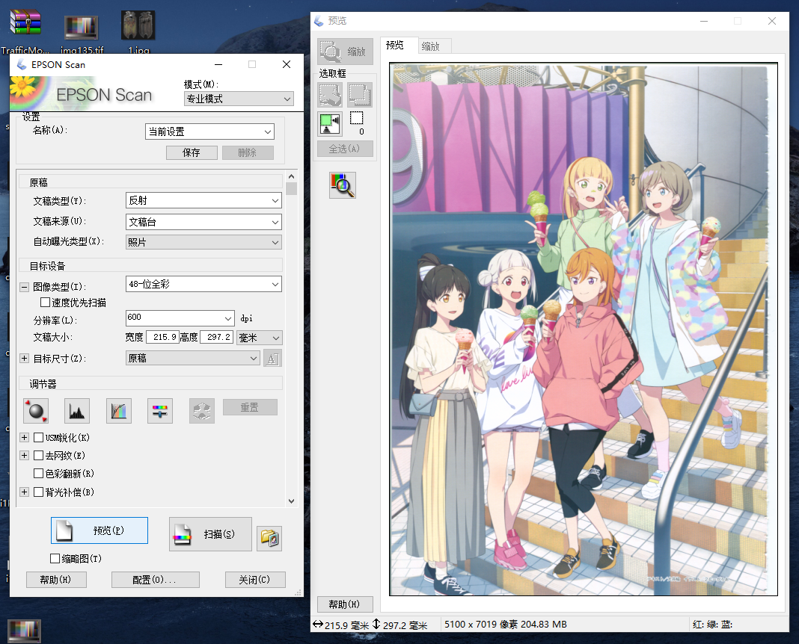Click the 配置(O)... button

pyautogui.click(x=156, y=580)
